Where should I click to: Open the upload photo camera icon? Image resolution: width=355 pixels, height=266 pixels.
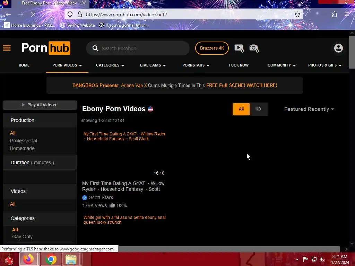(254, 48)
